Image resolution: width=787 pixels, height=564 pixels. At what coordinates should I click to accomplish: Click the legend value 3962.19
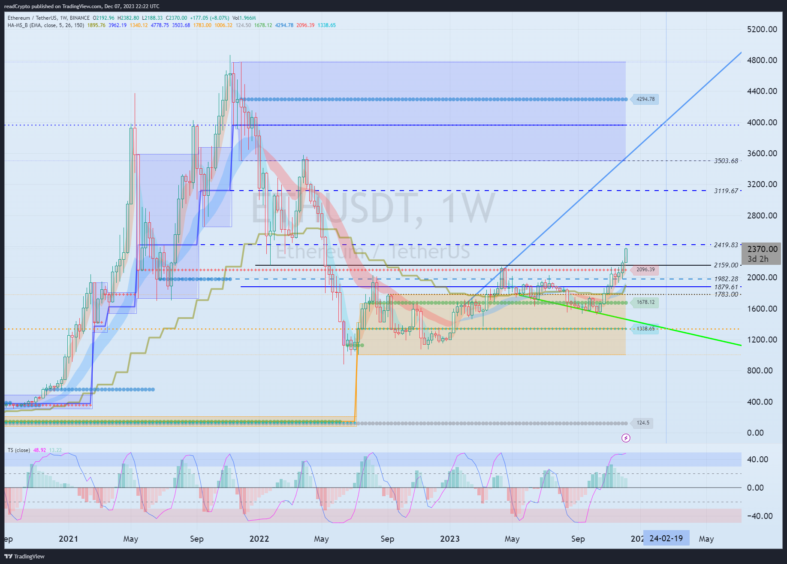(x=118, y=25)
